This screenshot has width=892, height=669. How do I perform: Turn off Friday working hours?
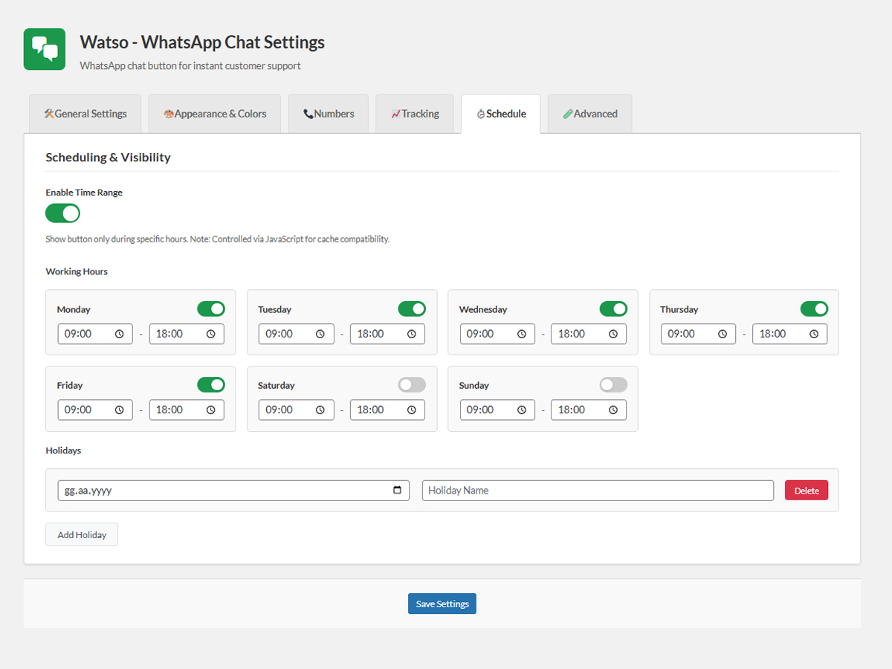pyautogui.click(x=211, y=384)
